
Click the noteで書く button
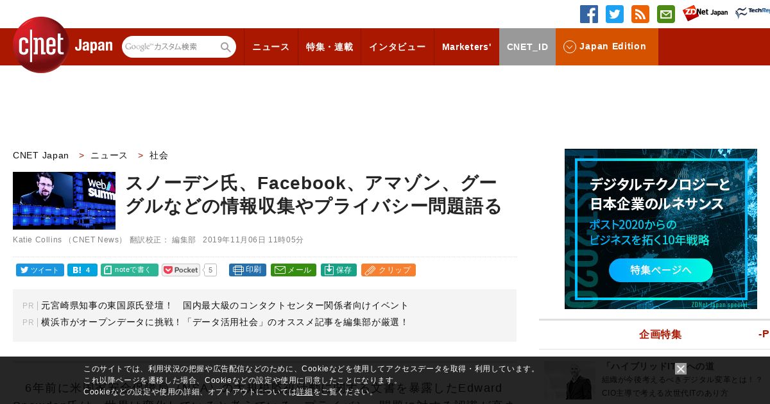(x=130, y=270)
